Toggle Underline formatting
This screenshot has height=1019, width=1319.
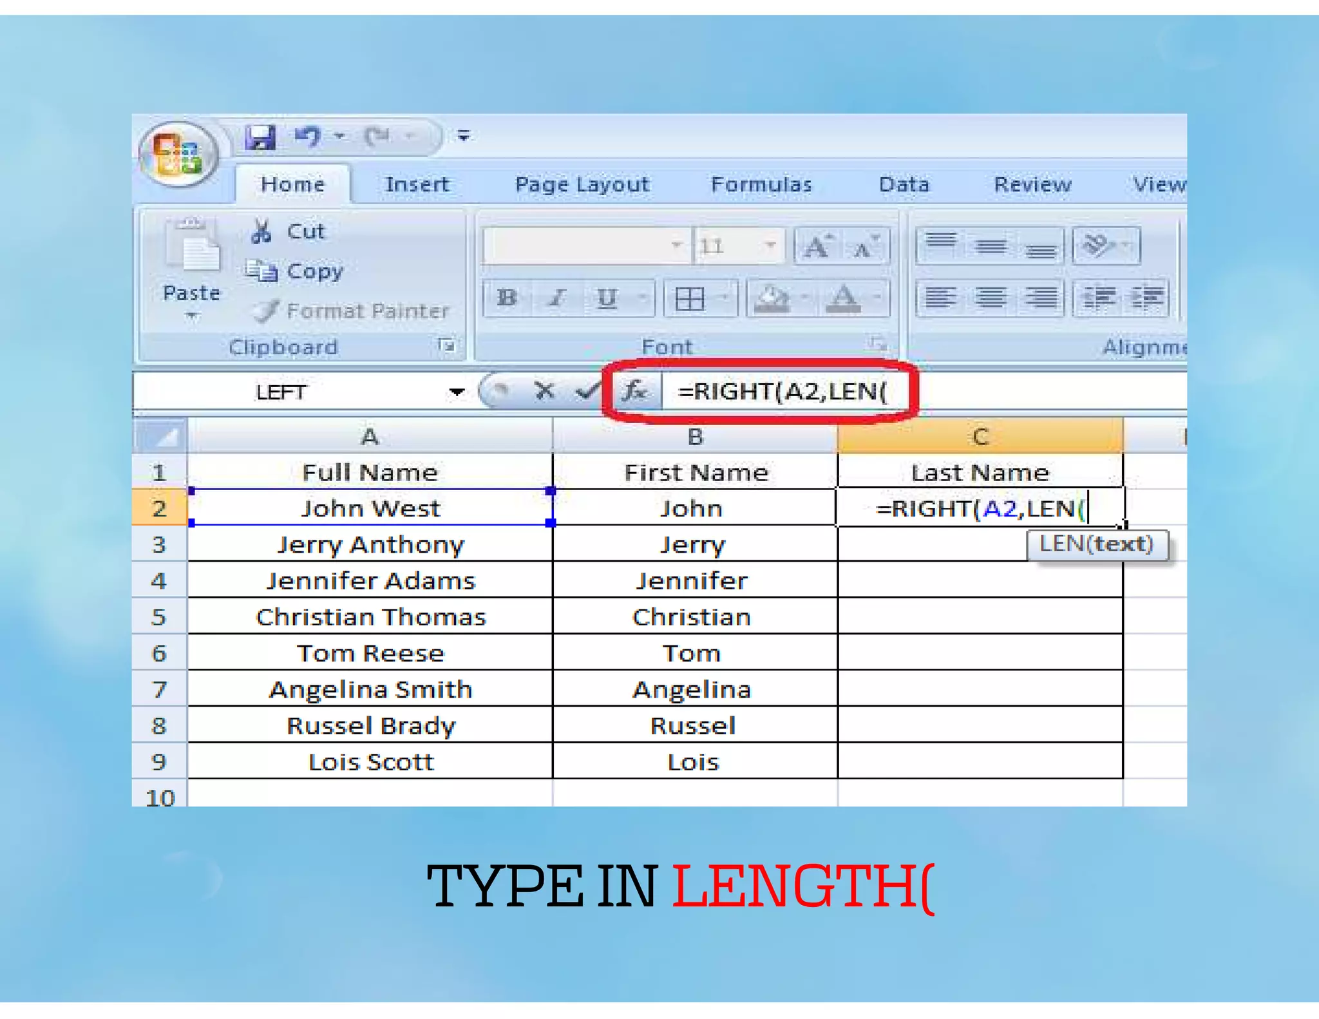tap(606, 298)
